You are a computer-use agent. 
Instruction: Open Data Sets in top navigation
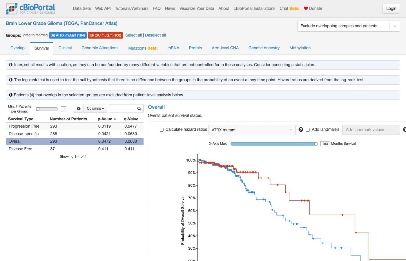pyautogui.click(x=82, y=8)
